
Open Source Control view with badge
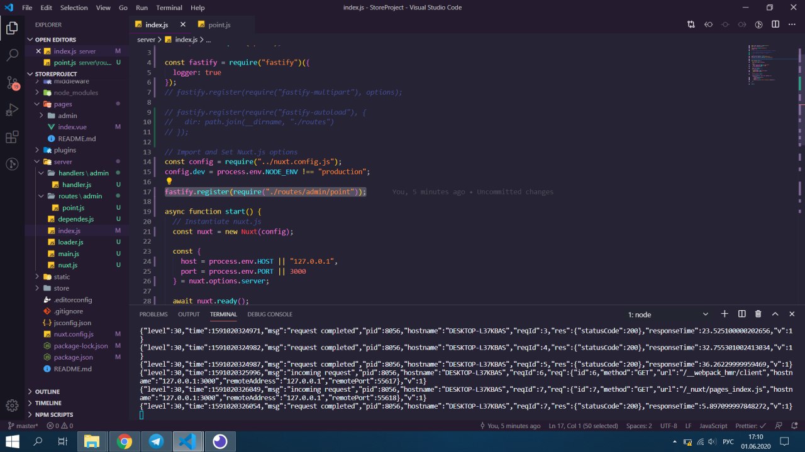12,83
